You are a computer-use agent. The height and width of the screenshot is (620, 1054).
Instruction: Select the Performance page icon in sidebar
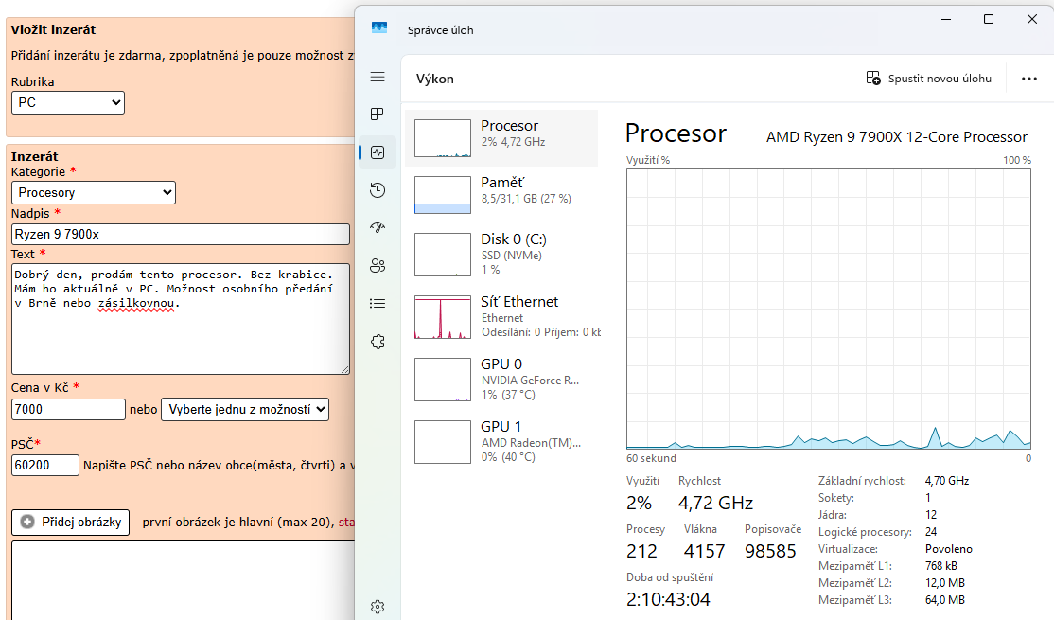tap(378, 152)
